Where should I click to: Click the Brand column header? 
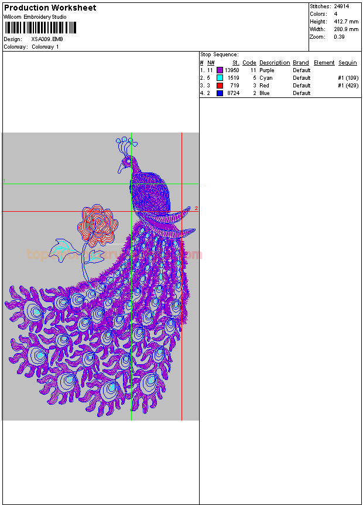pos(301,63)
